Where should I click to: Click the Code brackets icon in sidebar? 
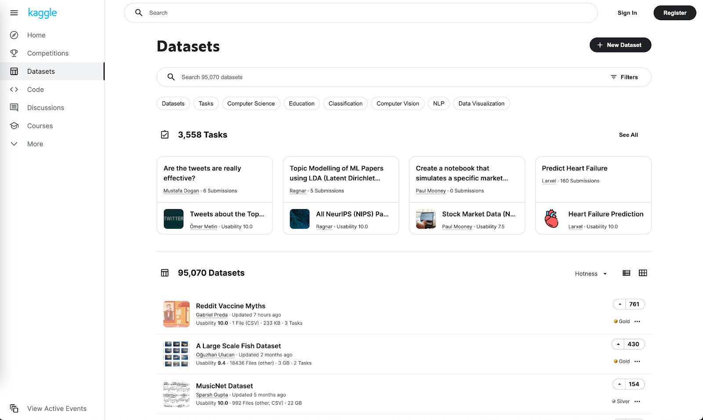pos(14,90)
